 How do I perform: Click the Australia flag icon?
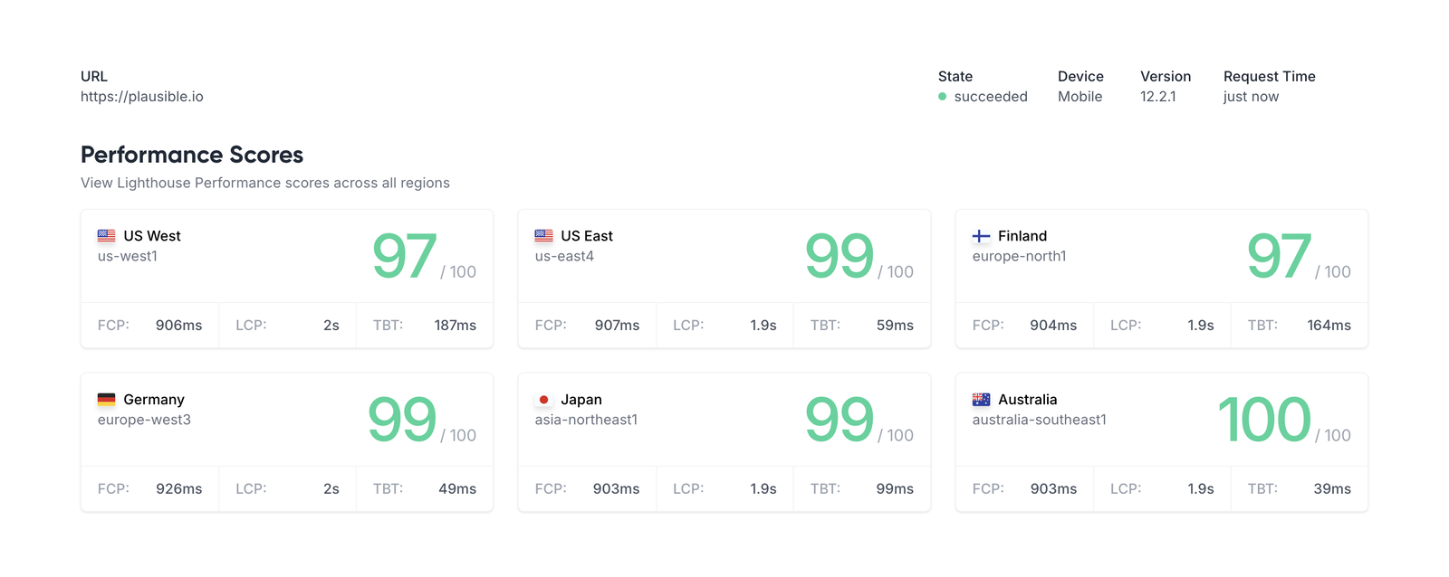click(981, 400)
